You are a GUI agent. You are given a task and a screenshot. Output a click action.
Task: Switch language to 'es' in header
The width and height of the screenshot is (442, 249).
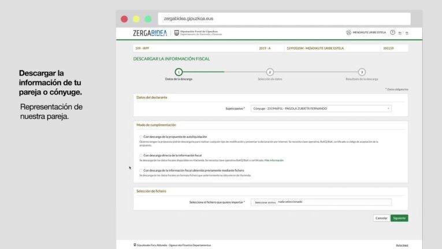tap(407, 33)
